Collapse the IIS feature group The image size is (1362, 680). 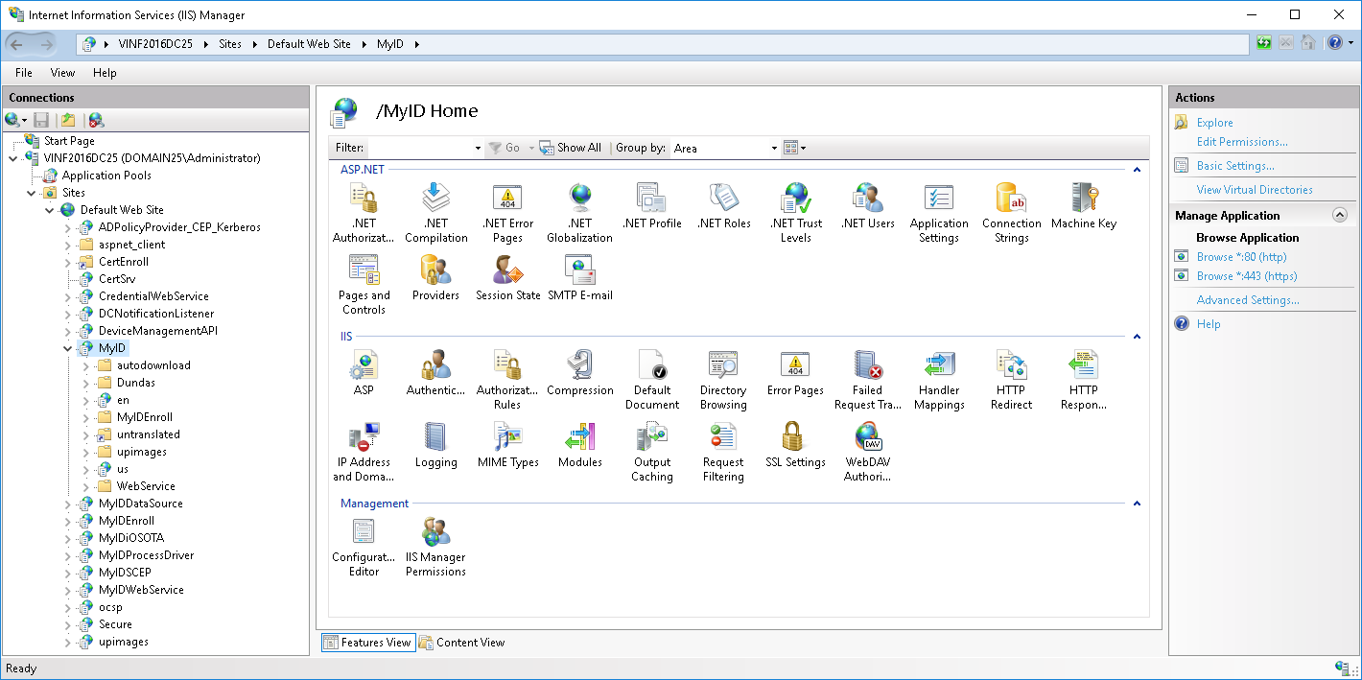click(x=1137, y=336)
